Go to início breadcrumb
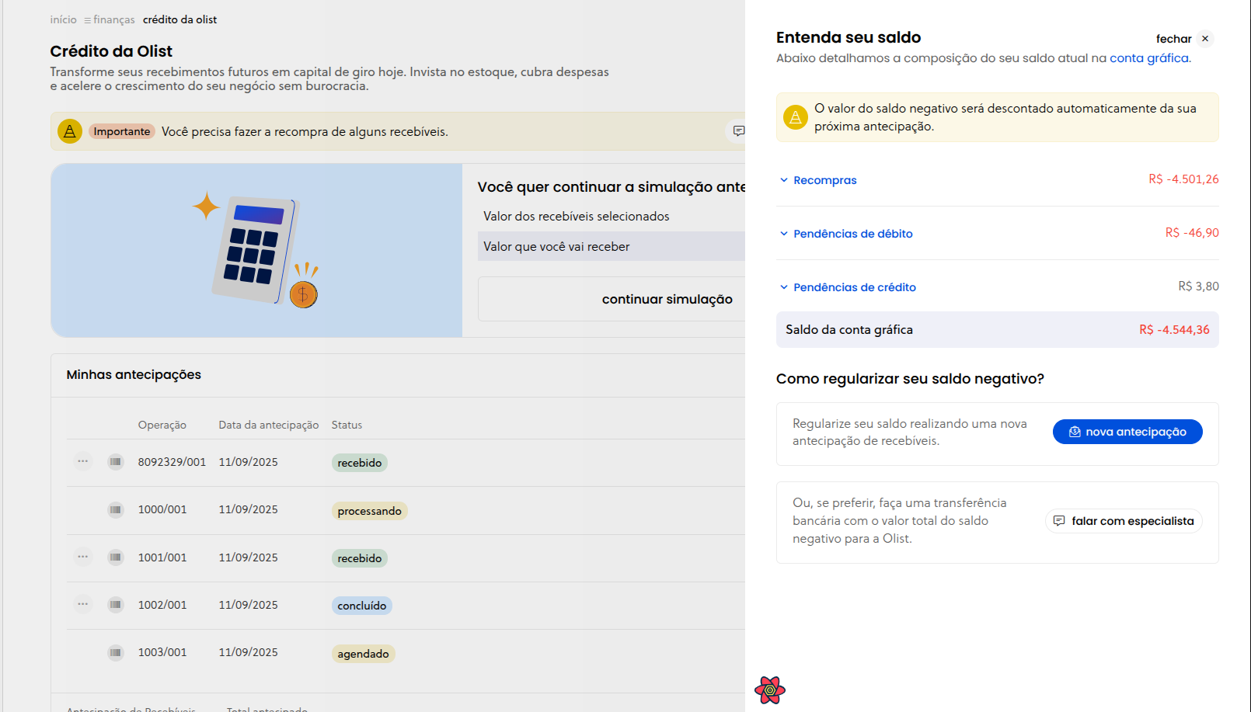Viewport: 1251px width, 712px height. click(64, 19)
